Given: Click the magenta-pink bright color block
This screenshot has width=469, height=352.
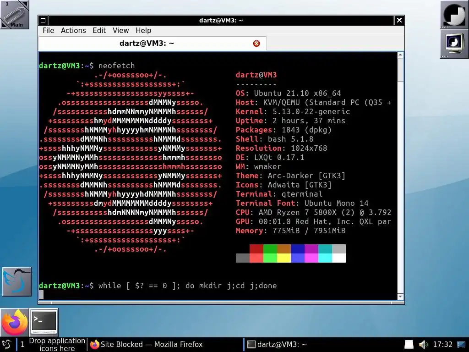Looking at the screenshot, I should (311, 258).
